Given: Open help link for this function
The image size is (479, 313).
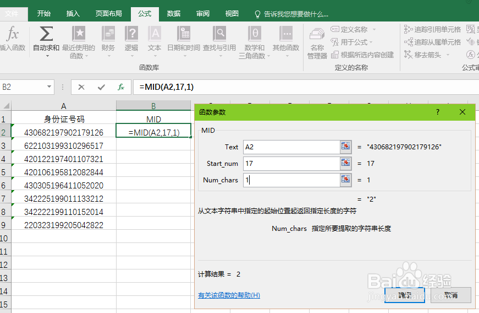Looking at the screenshot, I should [x=229, y=295].
